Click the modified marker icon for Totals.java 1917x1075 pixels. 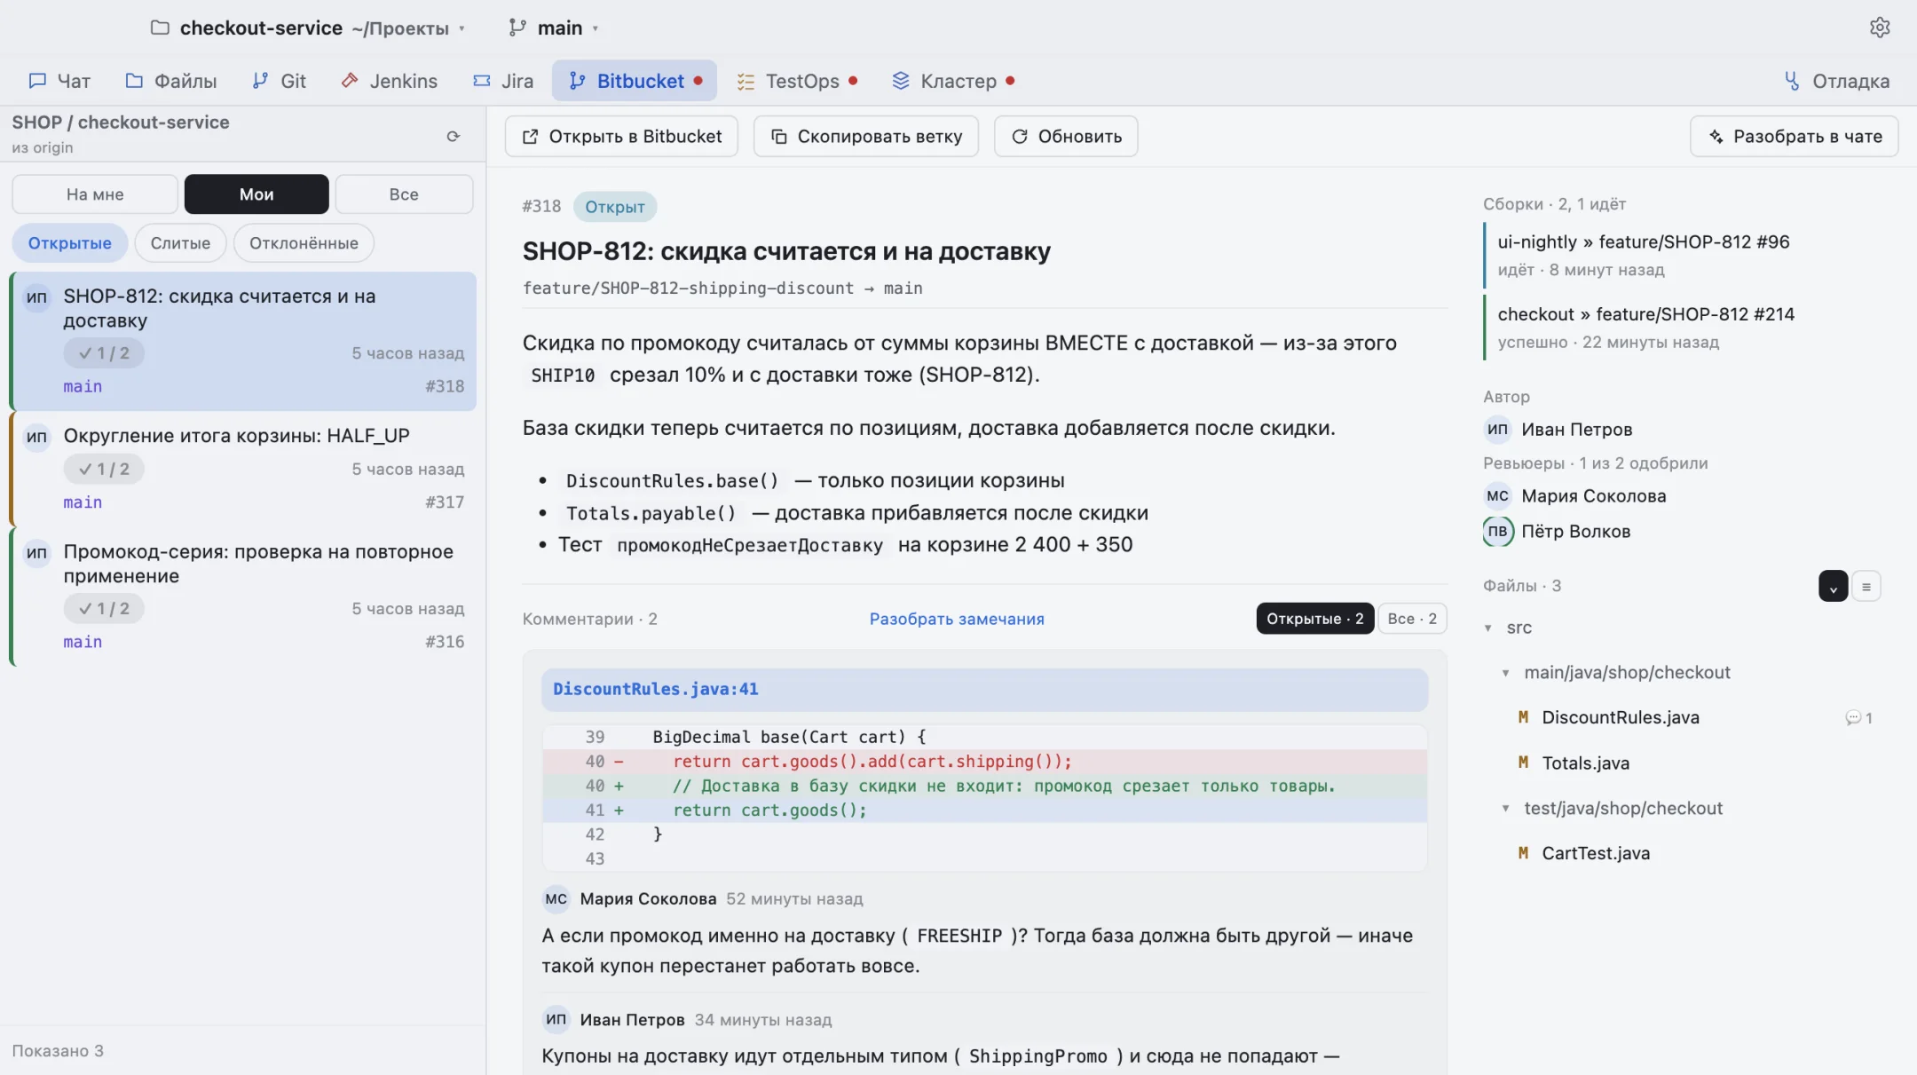(x=1523, y=763)
